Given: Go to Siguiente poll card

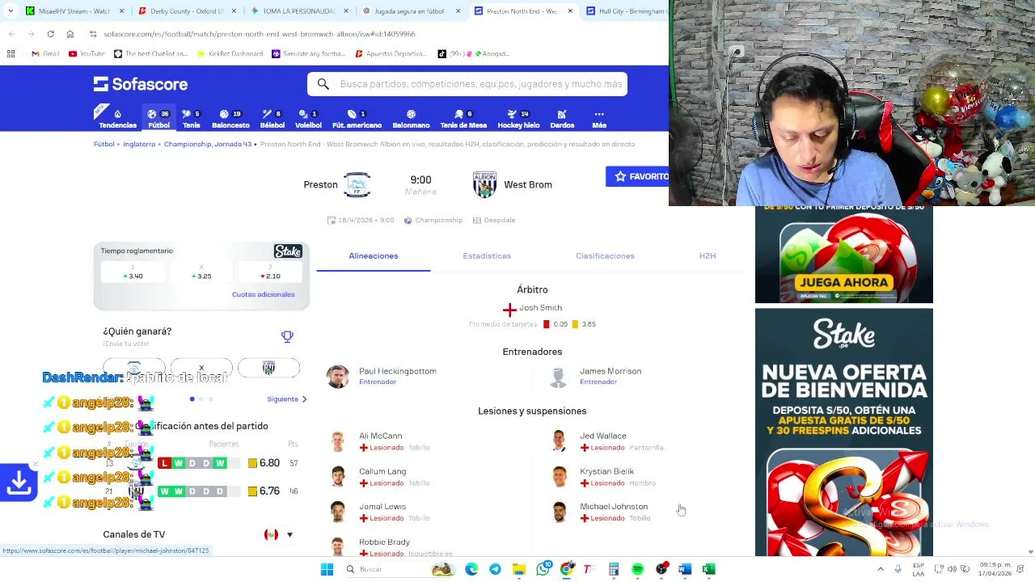Looking at the screenshot, I should click(x=287, y=399).
